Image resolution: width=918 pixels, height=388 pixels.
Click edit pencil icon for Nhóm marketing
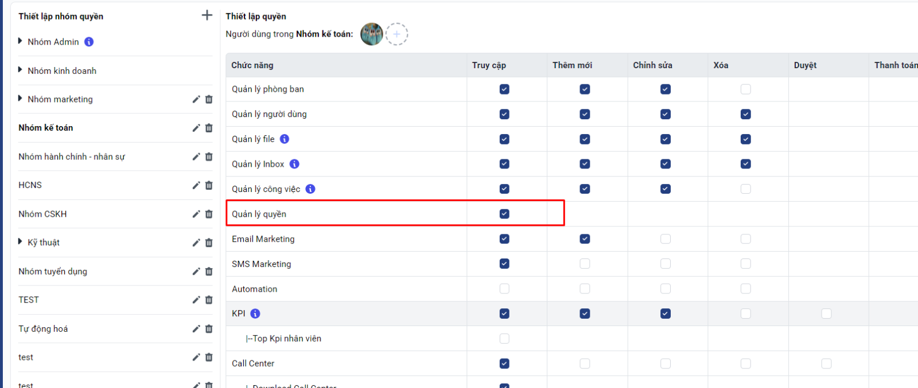coord(196,99)
